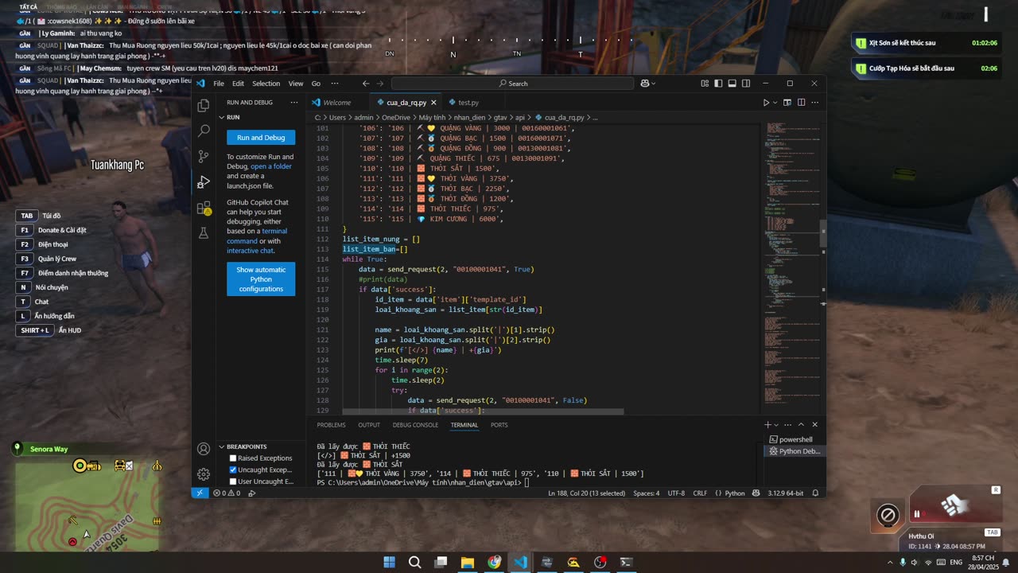
Task: Open the Source Control view
Action: (x=204, y=156)
